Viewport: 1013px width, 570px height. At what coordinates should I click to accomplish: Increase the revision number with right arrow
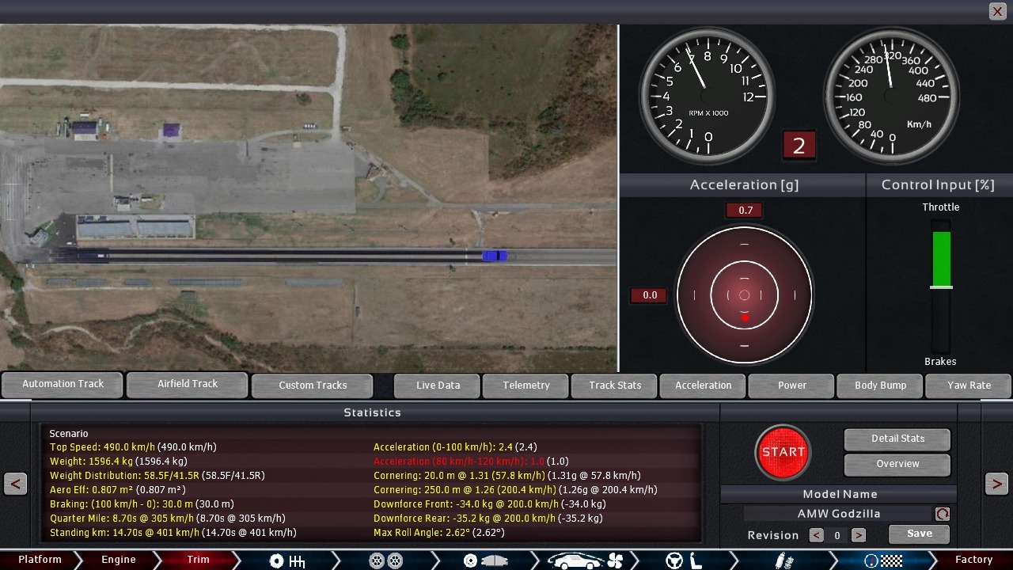coord(858,535)
